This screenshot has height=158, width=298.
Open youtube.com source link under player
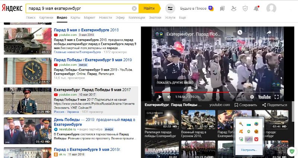[220, 105]
